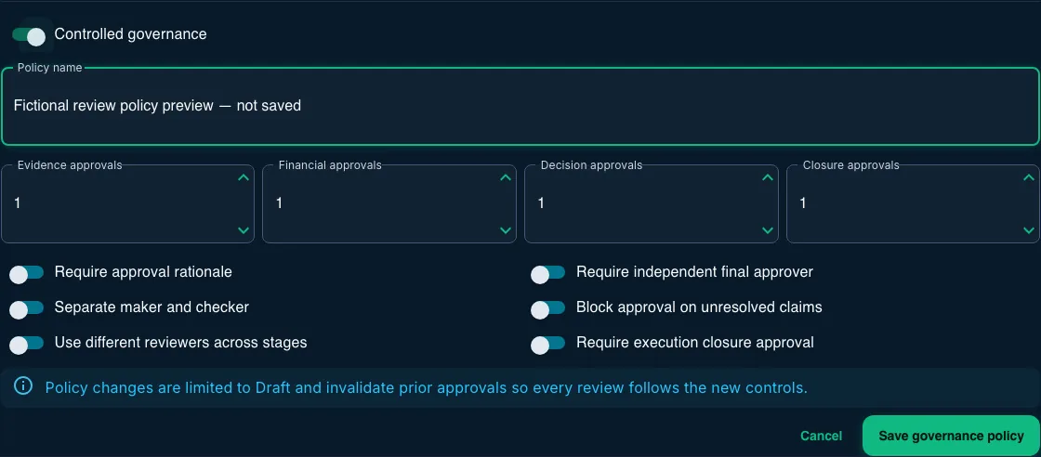
Task: Toggle Use different reviewers across stages
Action: click(x=27, y=343)
